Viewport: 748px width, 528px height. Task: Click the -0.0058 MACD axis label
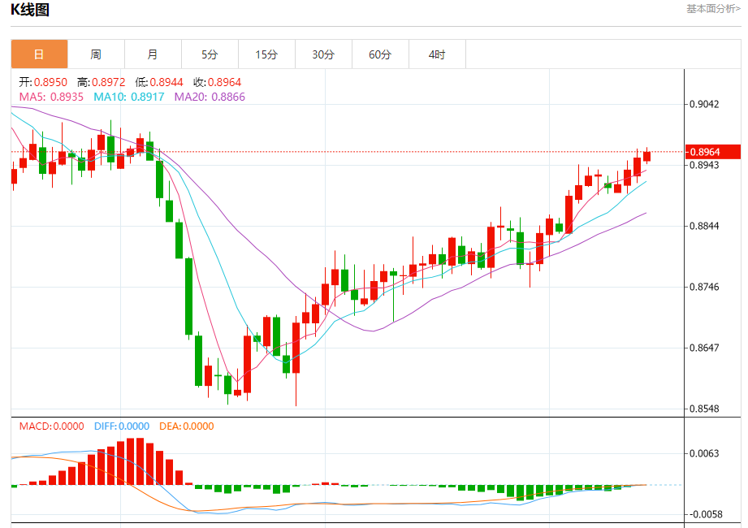point(704,514)
